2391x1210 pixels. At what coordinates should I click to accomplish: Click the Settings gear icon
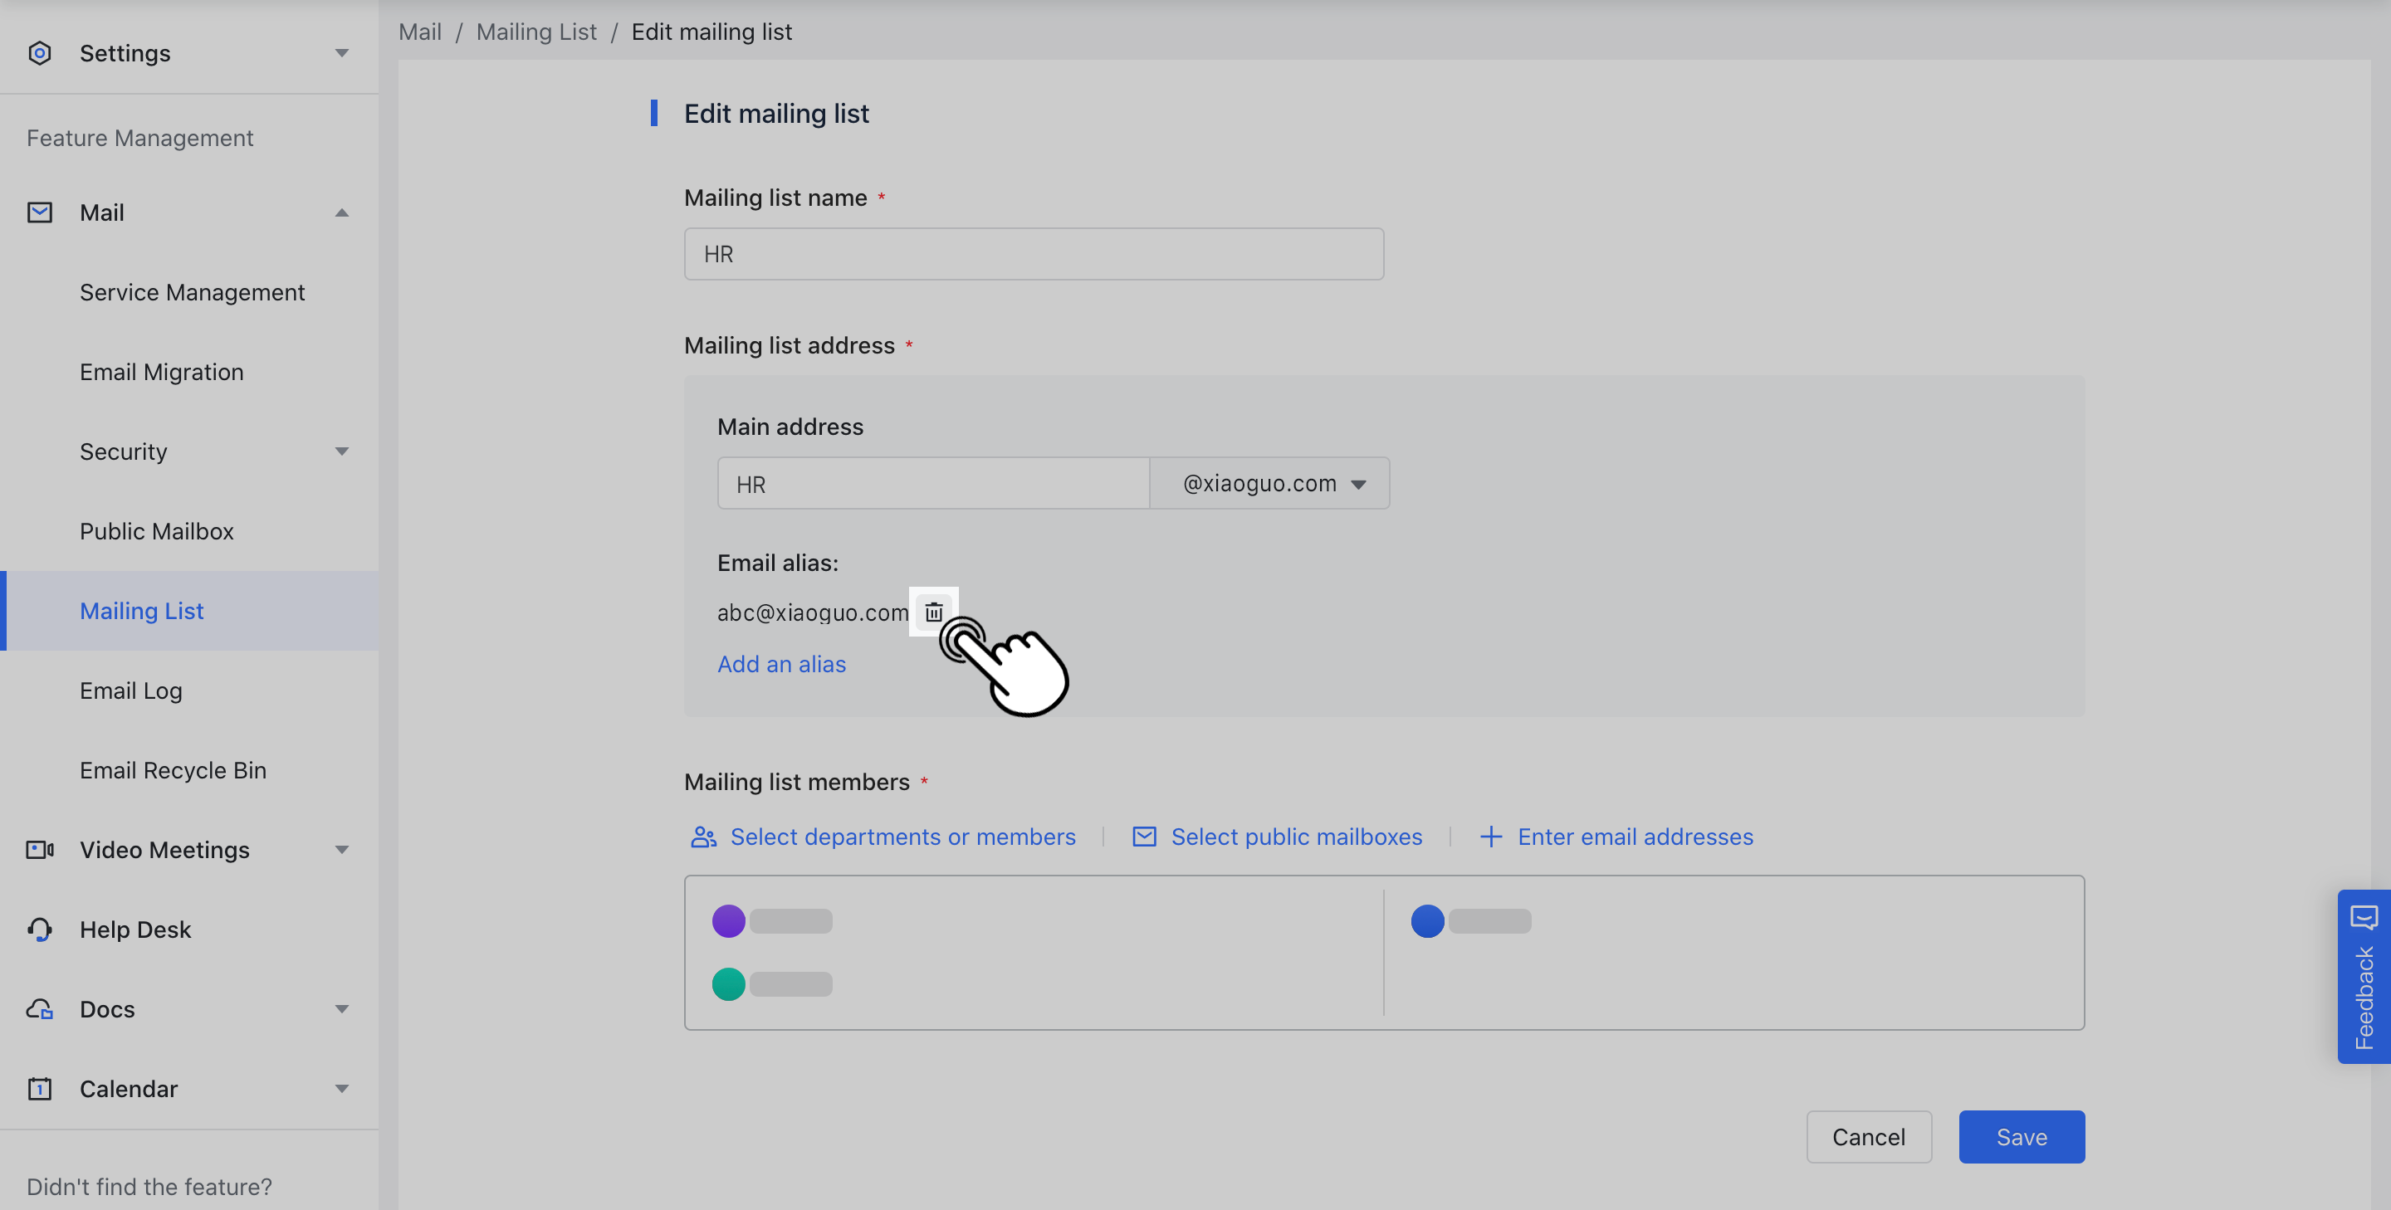coord(39,53)
